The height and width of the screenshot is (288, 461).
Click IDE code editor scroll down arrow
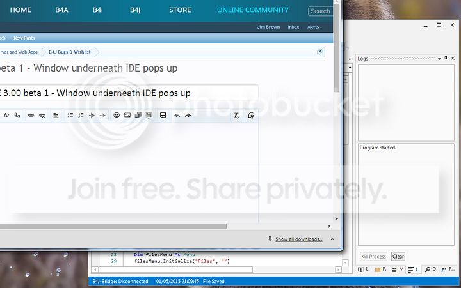pos(346,263)
